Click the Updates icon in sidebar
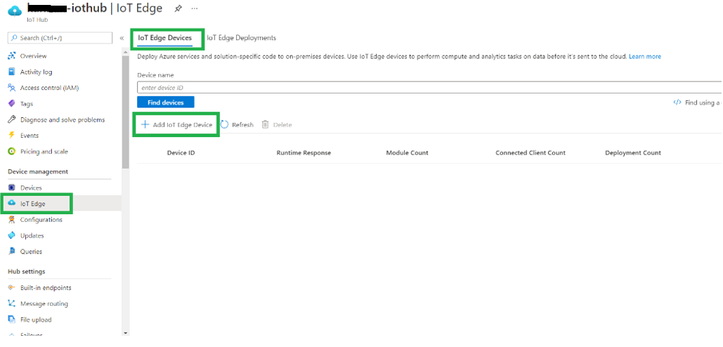The height and width of the screenshot is (347, 723). (12, 235)
